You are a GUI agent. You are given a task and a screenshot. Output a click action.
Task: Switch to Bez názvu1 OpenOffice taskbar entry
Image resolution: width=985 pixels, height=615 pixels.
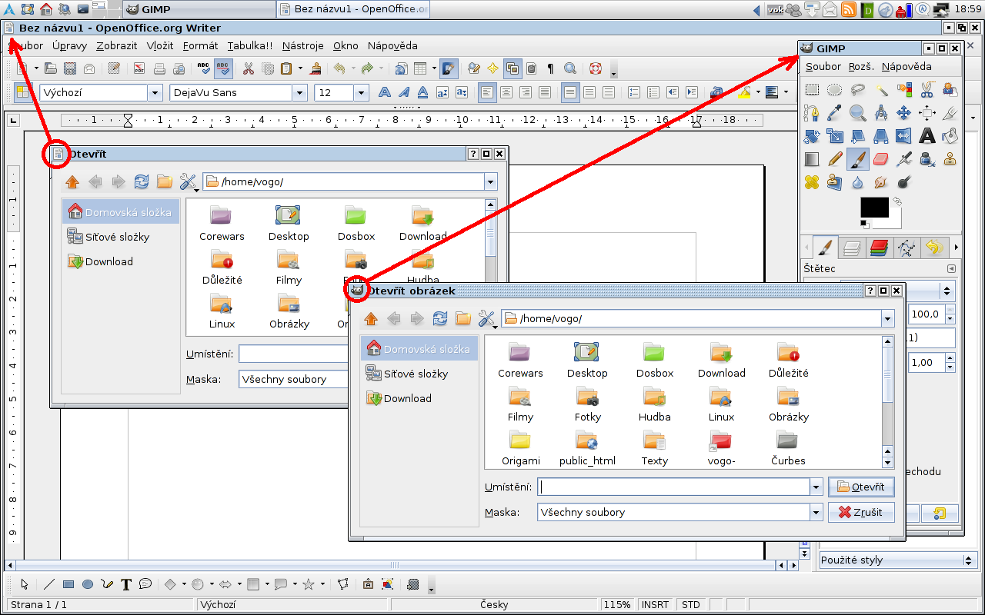353,9
